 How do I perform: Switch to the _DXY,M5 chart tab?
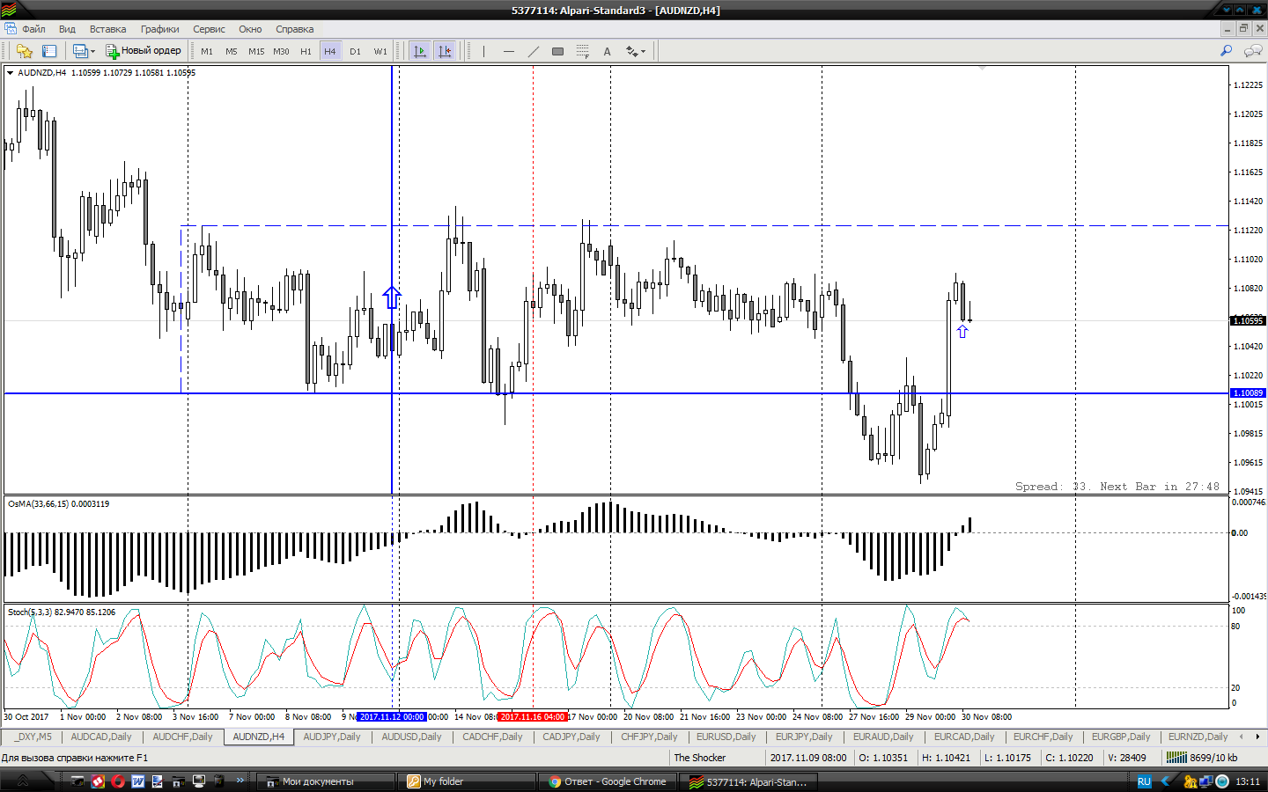[33, 737]
